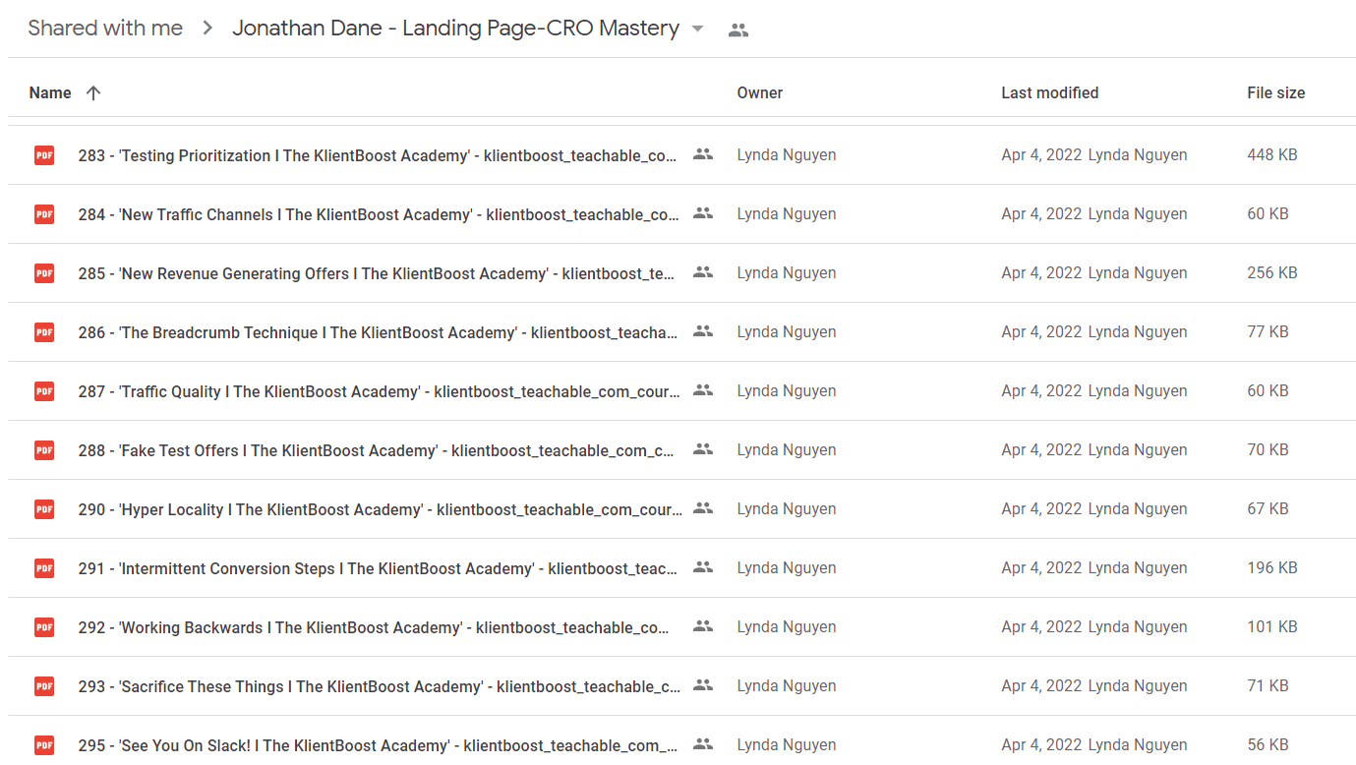The width and height of the screenshot is (1356, 765).
Task: Select file 292 - 'Working Backwards'
Action: 375,627
